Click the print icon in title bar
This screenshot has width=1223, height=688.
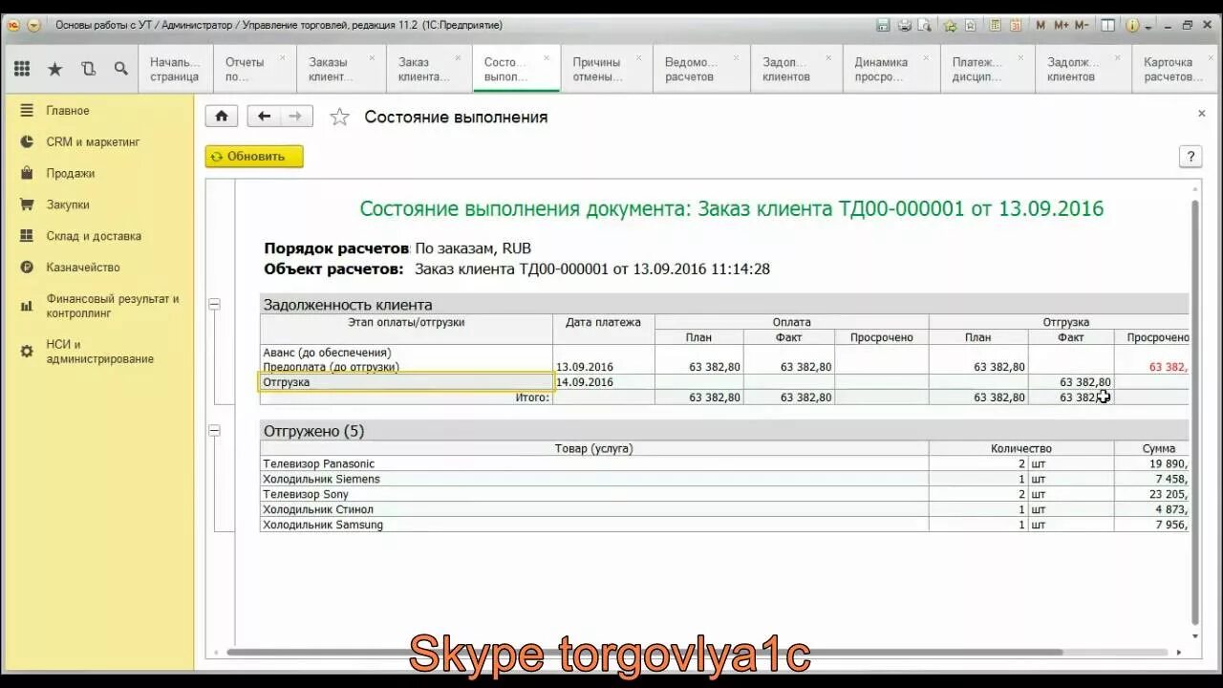(x=905, y=26)
